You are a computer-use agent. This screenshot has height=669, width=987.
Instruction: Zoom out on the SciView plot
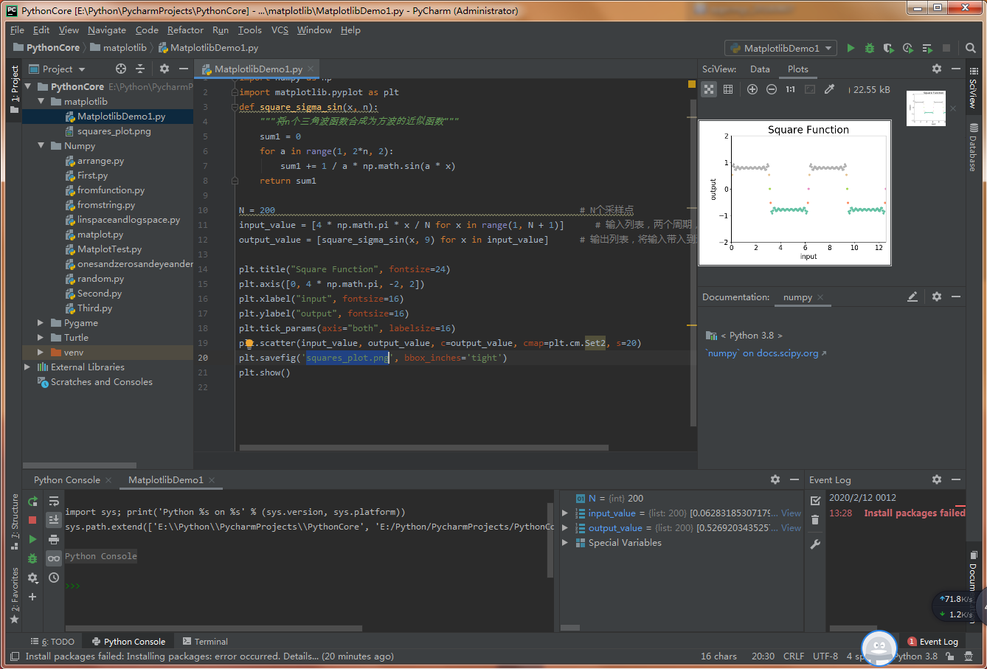pos(772,89)
